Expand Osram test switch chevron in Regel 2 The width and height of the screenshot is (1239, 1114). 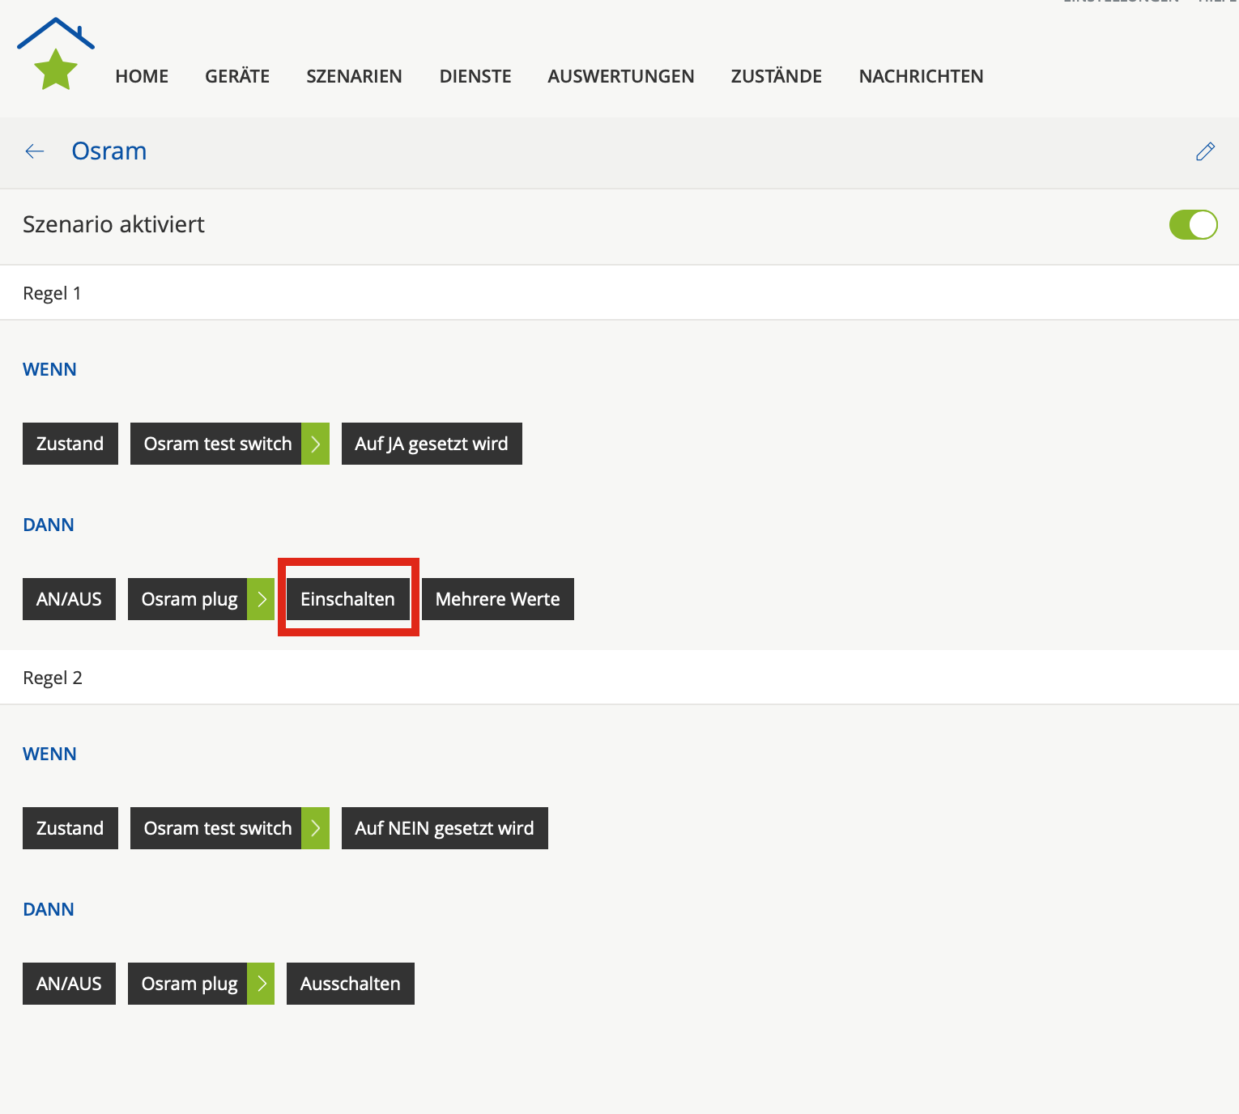[315, 828]
